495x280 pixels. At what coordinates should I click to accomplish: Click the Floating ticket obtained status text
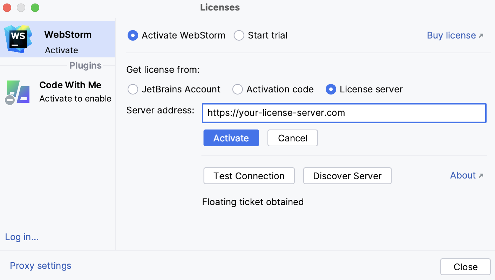pyautogui.click(x=253, y=202)
